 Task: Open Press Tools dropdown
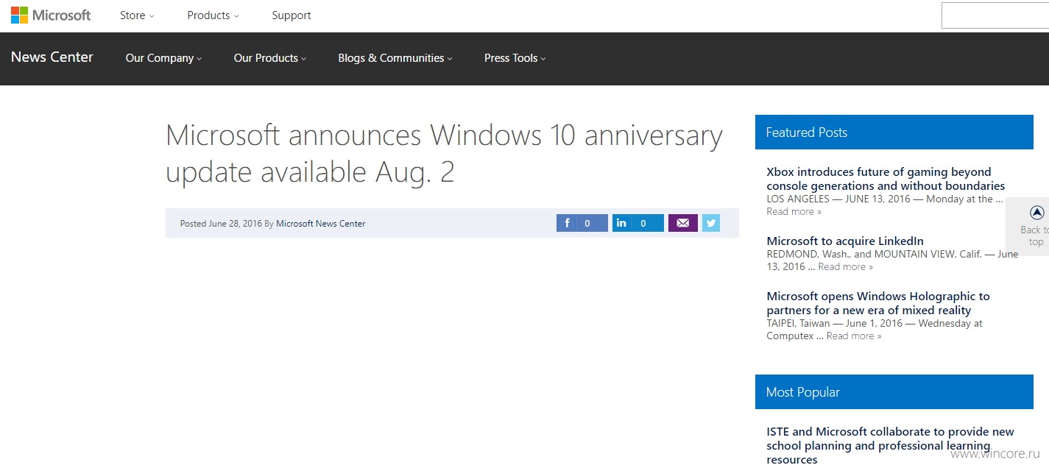click(x=515, y=58)
